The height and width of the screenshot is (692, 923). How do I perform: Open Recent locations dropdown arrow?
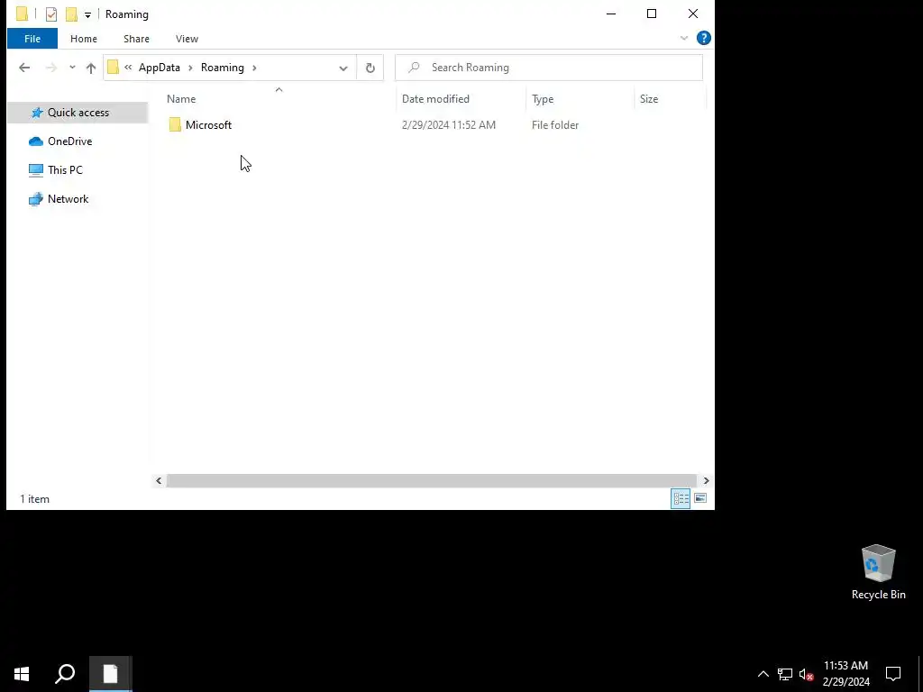point(72,68)
